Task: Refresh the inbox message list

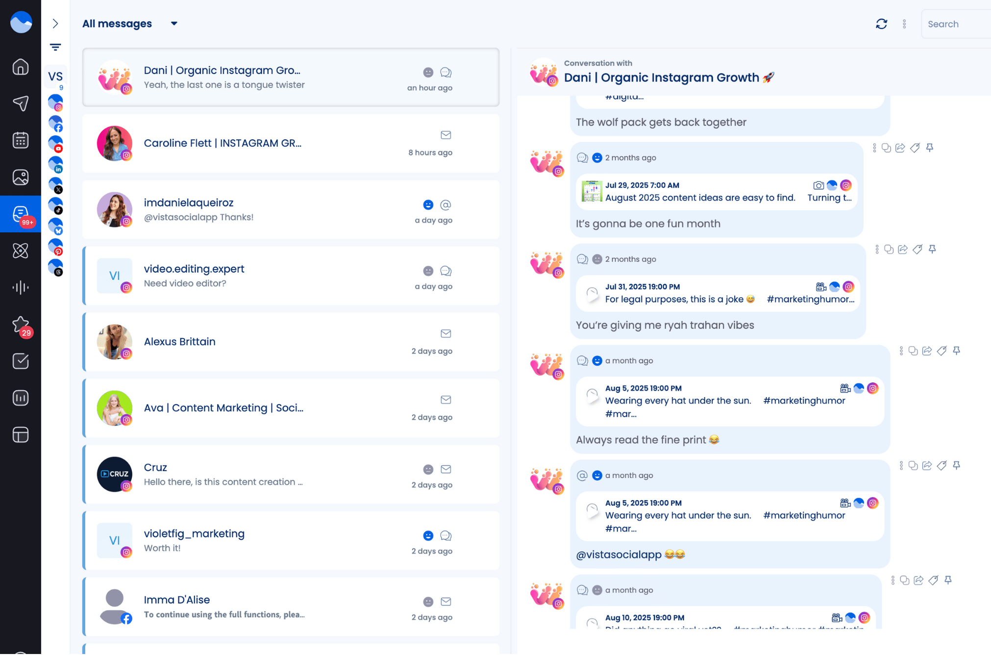Action: click(881, 24)
